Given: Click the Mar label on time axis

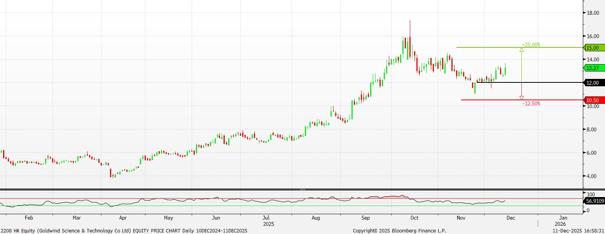Looking at the screenshot, I should point(77,218).
